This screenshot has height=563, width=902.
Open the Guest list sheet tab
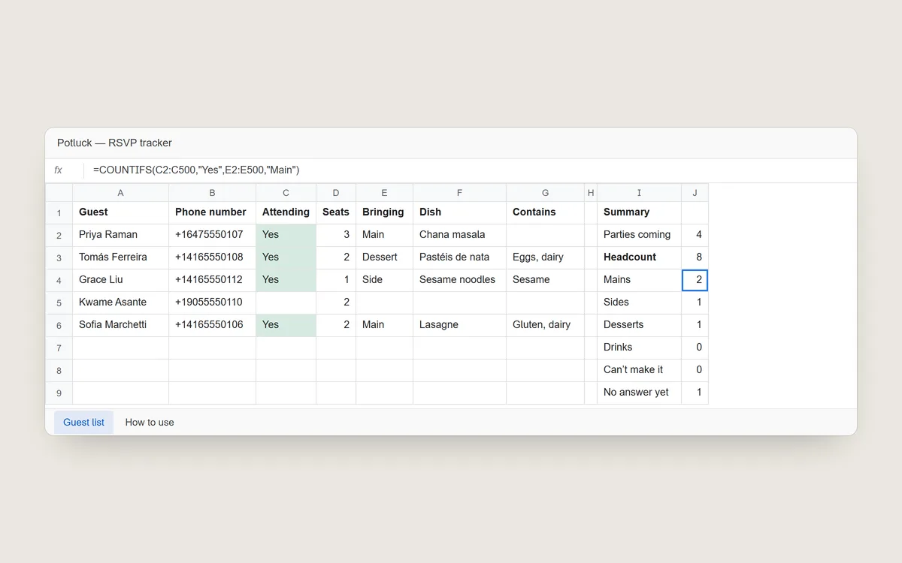click(x=83, y=422)
